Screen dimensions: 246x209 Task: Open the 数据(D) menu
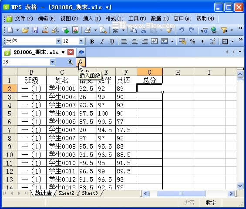pos(159,19)
